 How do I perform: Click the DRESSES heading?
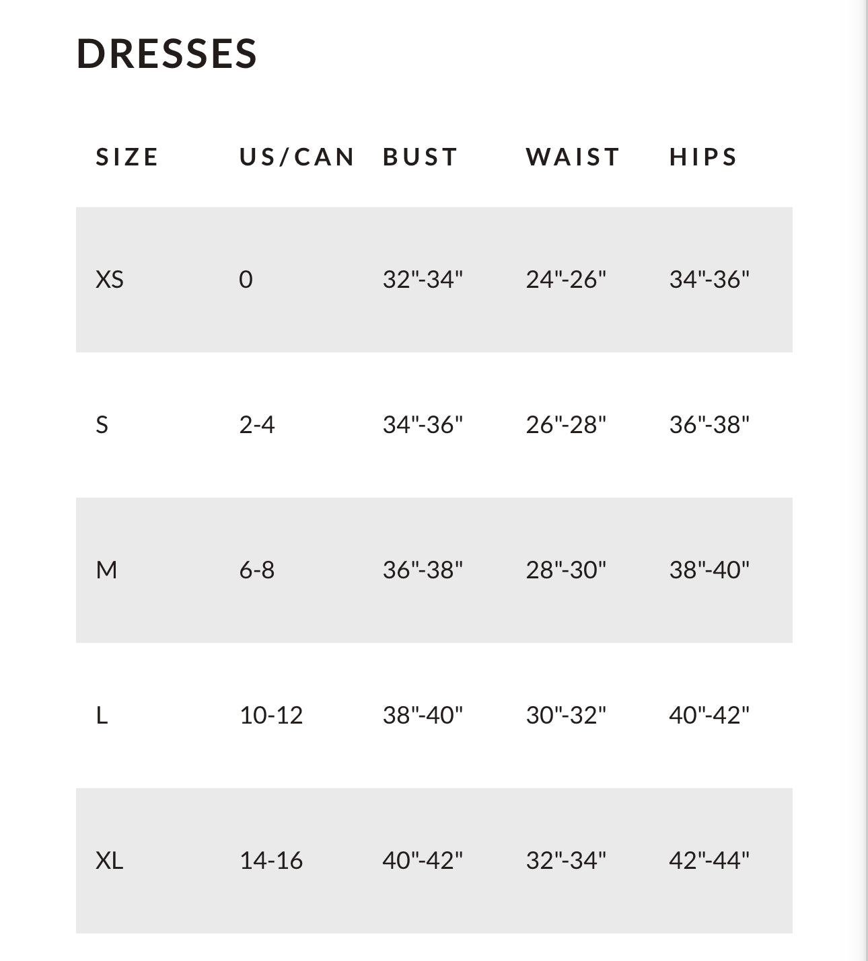coord(167,53)
